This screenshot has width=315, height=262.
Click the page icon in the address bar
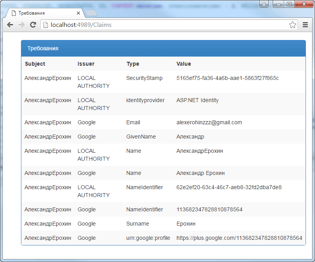(46, 25)
